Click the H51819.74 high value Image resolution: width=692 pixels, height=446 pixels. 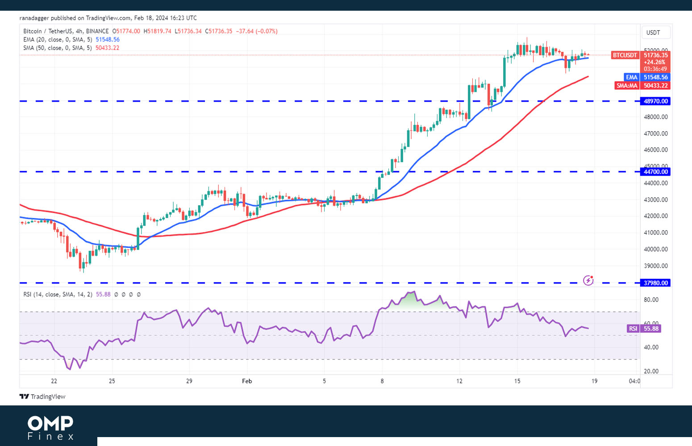click(158, 31)
